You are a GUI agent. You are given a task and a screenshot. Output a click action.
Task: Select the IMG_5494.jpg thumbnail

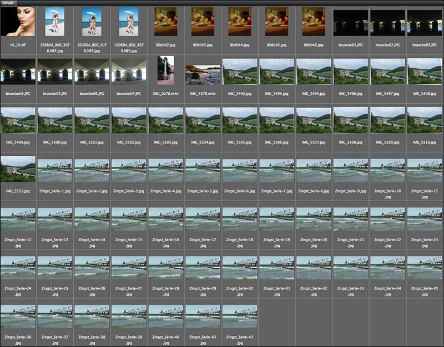coord(276,72)
